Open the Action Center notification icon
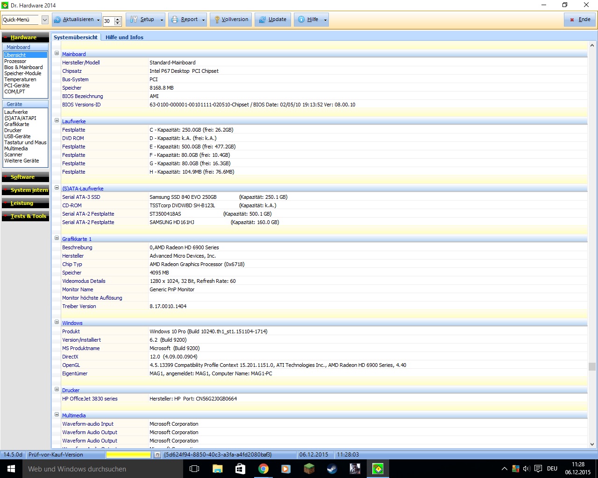 tap(538, 469)
